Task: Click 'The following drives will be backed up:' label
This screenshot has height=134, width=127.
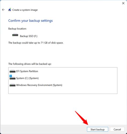Action: [x=30, y=64]
